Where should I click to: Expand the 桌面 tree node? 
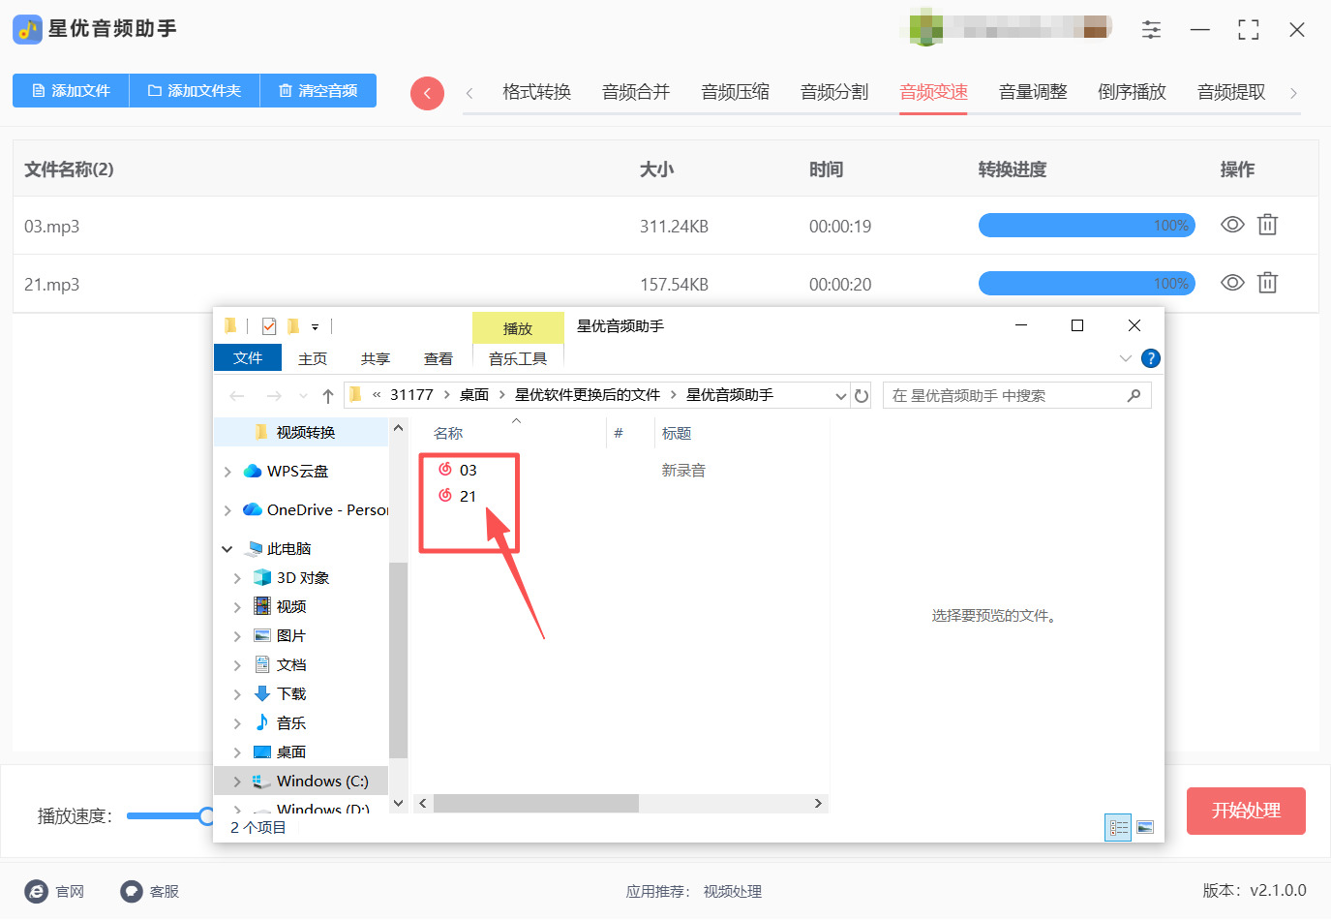pos(237,752)
